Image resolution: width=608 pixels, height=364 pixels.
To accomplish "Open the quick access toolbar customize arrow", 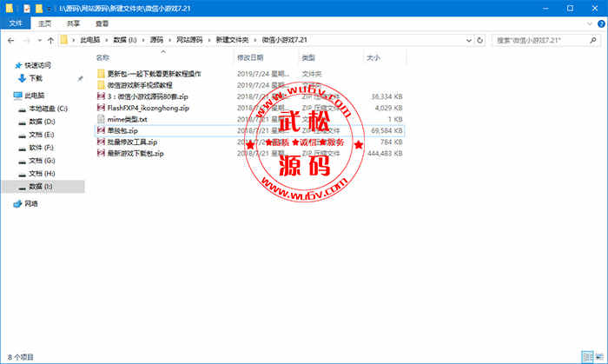I will coord(50,9).
